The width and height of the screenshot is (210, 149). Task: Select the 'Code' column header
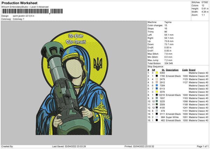[x=185, y=70]
